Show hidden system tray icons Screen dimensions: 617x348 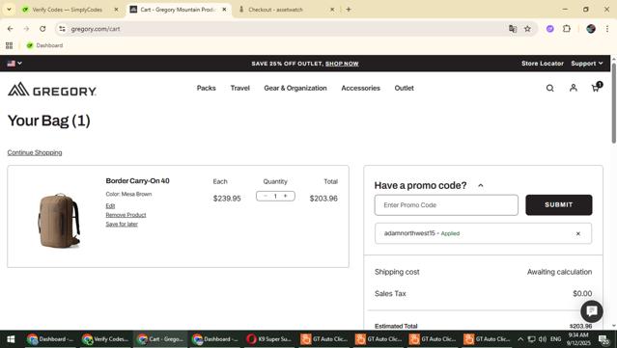click(520, 339)
